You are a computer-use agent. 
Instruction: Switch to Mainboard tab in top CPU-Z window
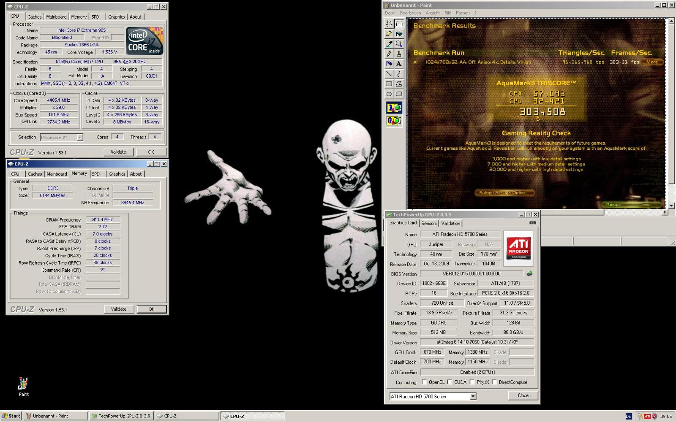point(57,17)
